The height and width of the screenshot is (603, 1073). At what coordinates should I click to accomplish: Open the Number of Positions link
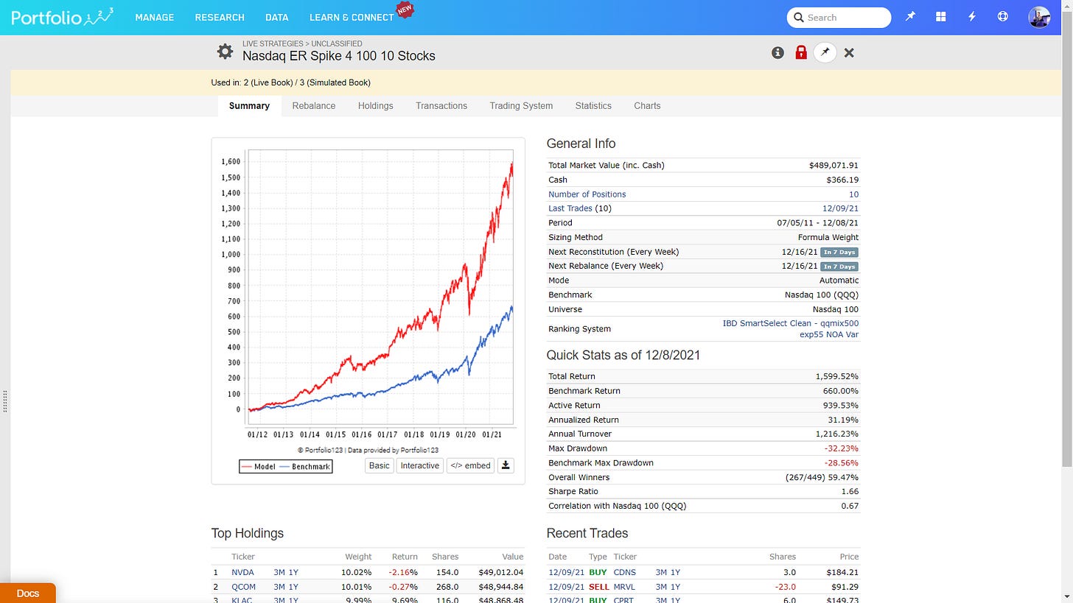click(587, 194)
